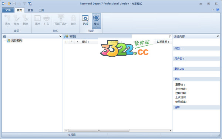
Task: Click the 使用频率 label in details
Action: pos(181,102)
